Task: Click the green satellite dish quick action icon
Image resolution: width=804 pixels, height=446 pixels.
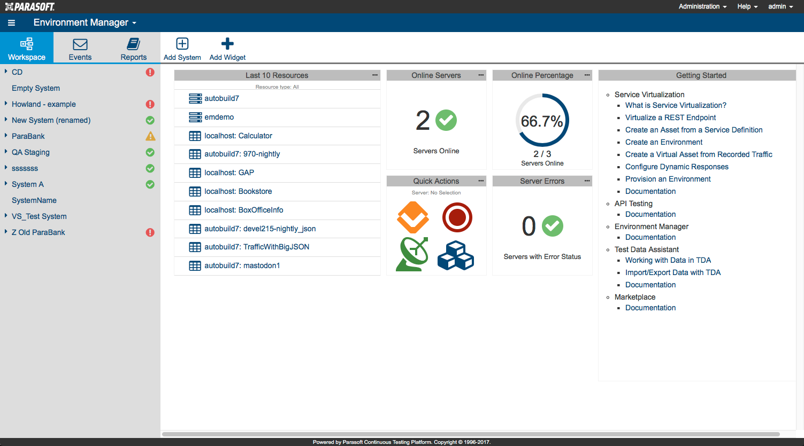Action: click(x=412, y=254)
